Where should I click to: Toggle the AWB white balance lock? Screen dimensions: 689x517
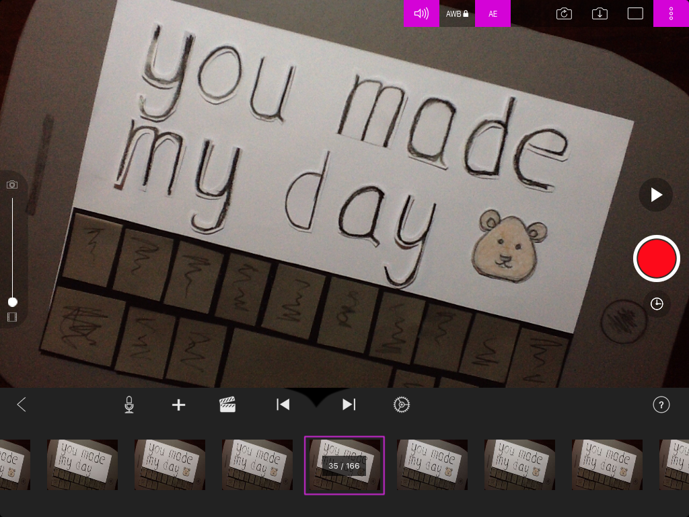457,13
